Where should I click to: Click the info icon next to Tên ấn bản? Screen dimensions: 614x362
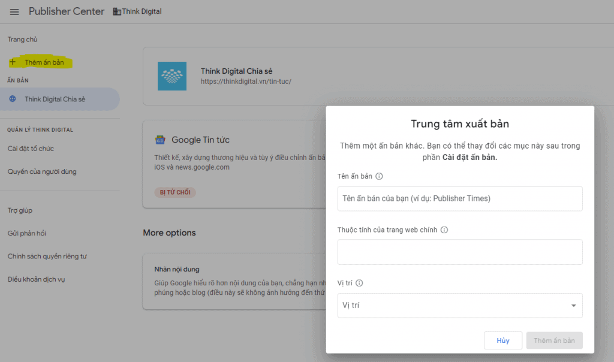(x=379, y=177)
